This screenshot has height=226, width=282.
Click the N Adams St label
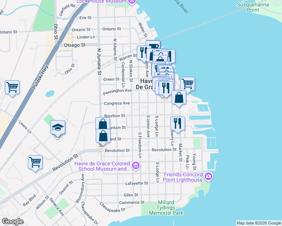[115, 49]
